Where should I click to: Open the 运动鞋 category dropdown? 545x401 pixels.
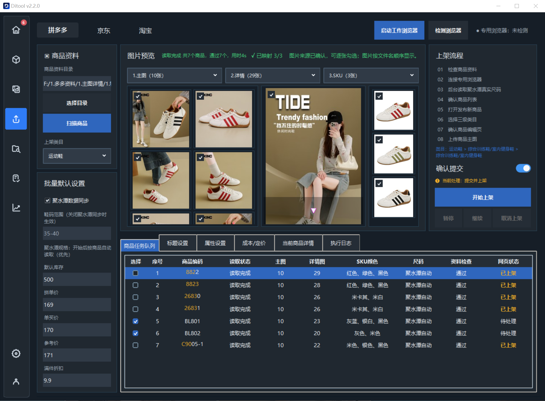[77, 156]
